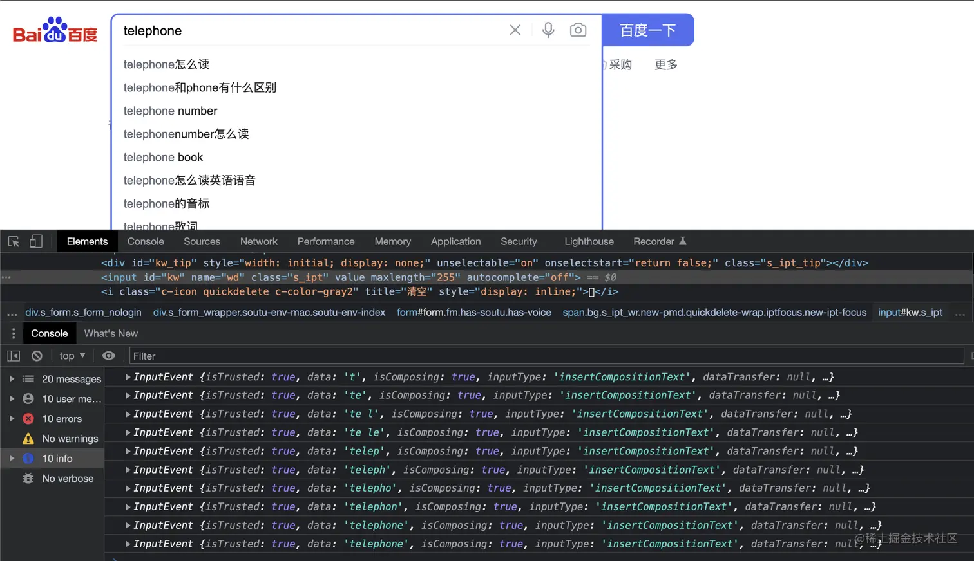
Task: Select the drawer Console tab
Action: tap(50, 333)
